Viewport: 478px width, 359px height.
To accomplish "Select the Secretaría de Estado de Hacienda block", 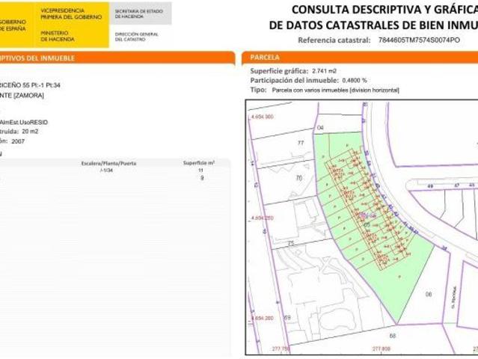I will tap(138, 13).
